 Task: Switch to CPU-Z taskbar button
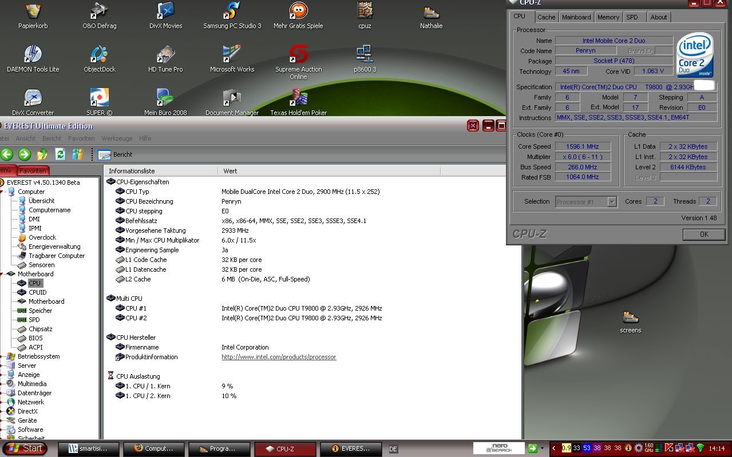tap(284, 449)
